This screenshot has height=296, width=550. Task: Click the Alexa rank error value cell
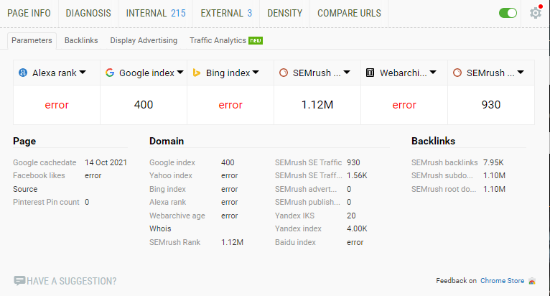pos(57,105)
